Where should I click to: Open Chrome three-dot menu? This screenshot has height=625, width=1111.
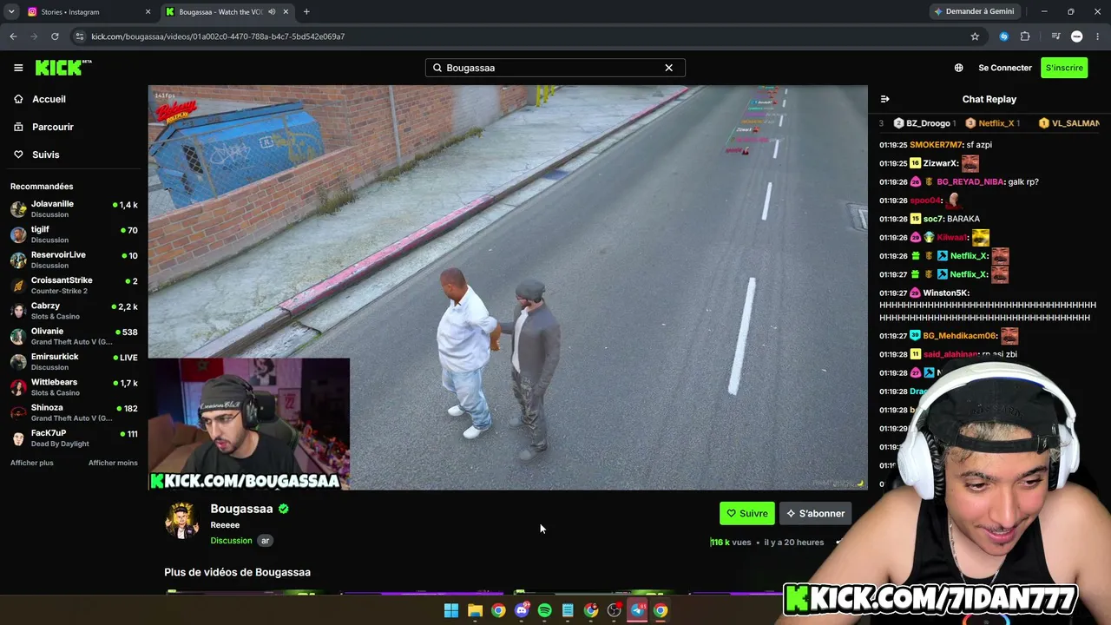[x=1099, y=36]
